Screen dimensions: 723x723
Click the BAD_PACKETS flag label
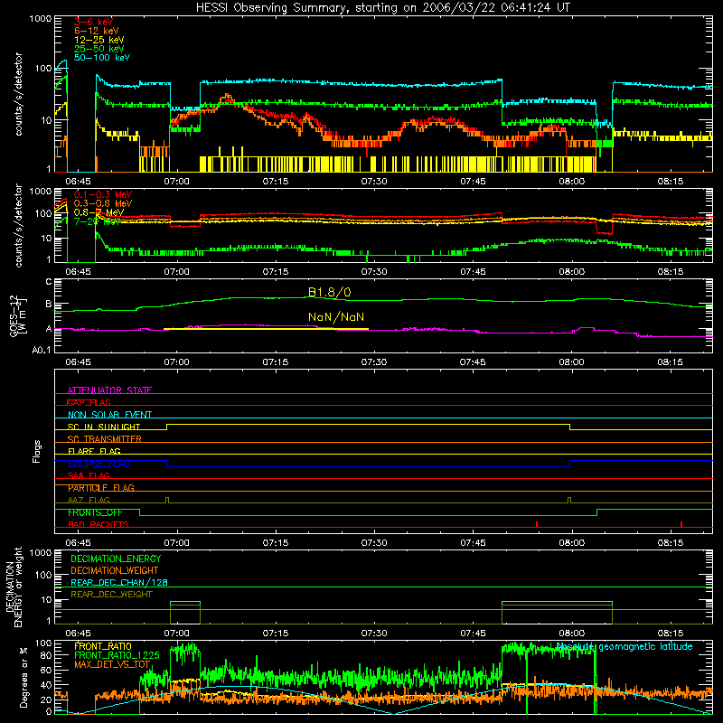(99, 525)
